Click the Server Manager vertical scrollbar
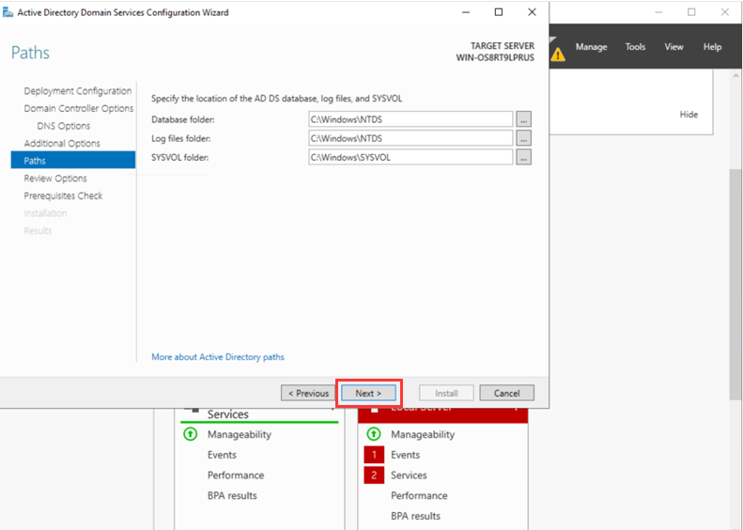Image resolution: width=743 pixels, height=530 pixels. tap(735, 282)
